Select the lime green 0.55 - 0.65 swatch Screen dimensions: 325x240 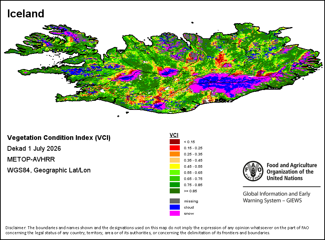(x=175, y=172)
